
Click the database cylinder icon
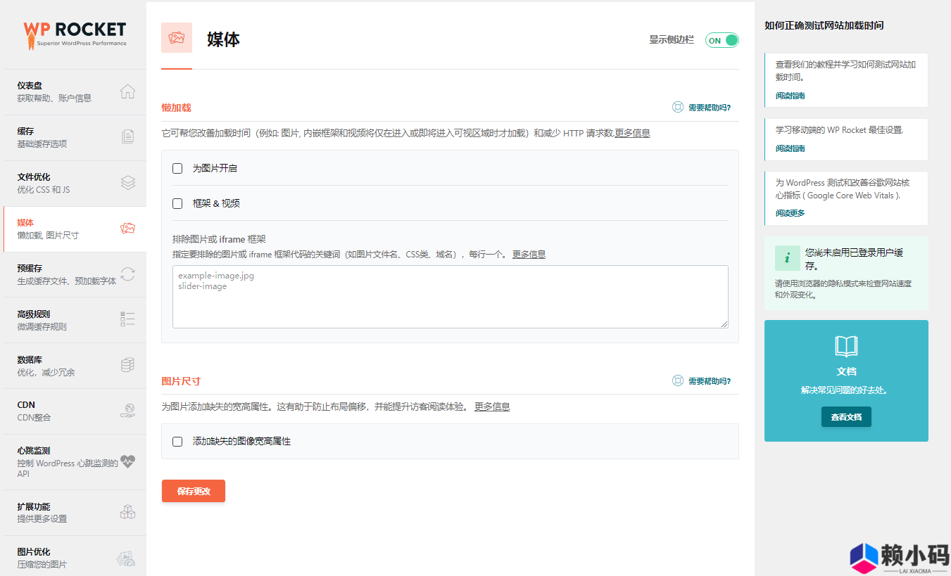tap(127, 365)
